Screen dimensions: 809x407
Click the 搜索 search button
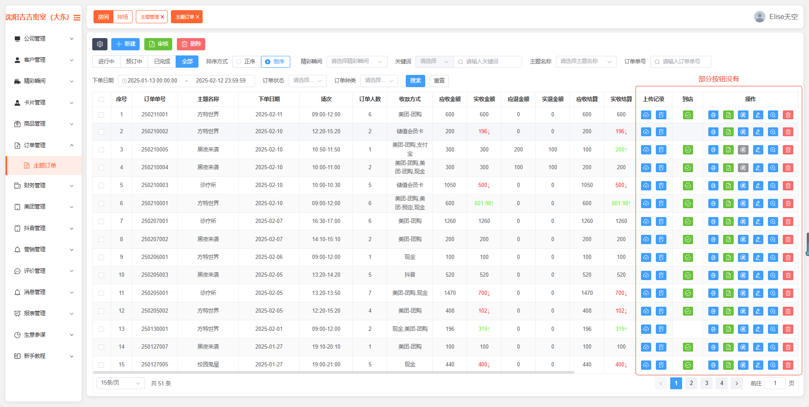pyautogui.click(x=416, y=81)
